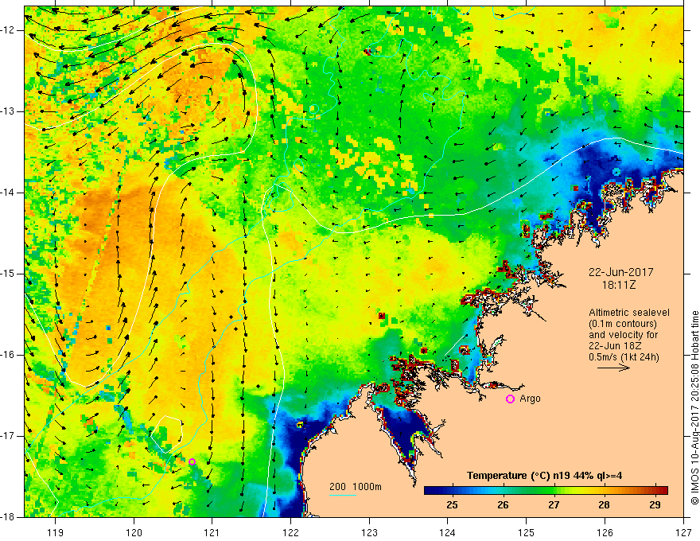Click latitude axis label "-18"

9,517
